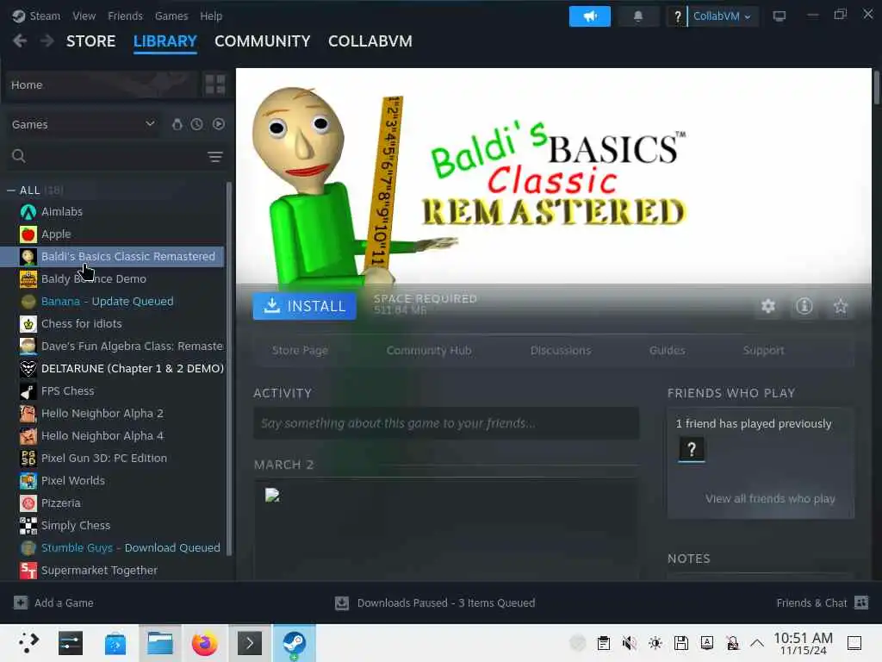The width and height of the screenshot is (882, 662).
Task: Click the brightness tray icon
Action: [655, 642]
